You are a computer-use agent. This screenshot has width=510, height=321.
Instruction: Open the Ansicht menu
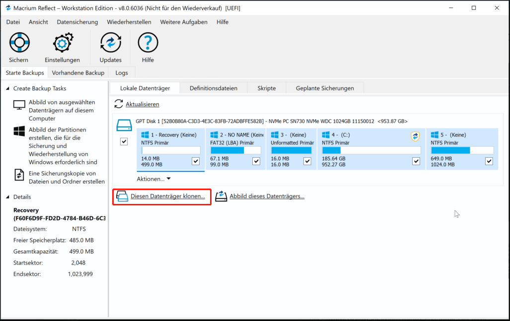click(x=38, y=22)
